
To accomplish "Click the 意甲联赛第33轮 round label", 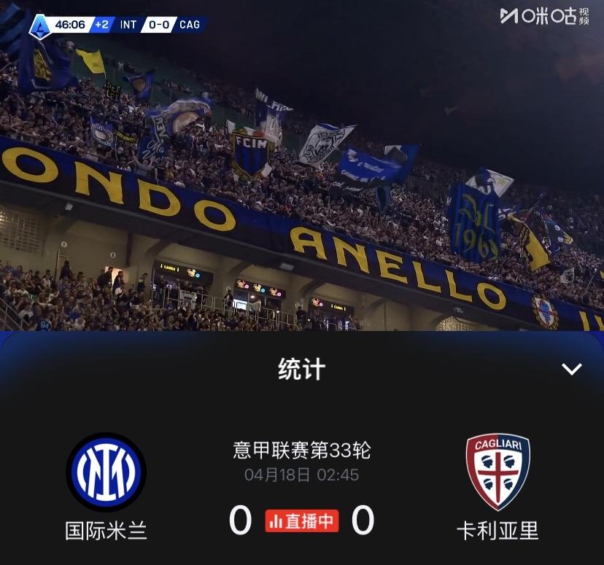I will coord(301,450).
